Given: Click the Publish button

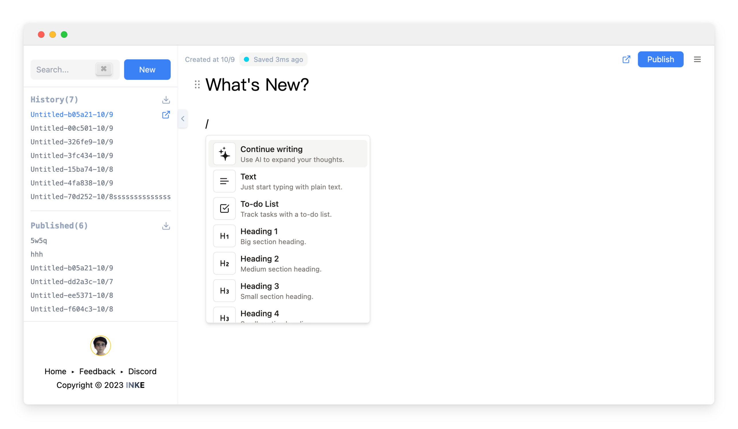Looking at the screenshot, I should (660, 59).
